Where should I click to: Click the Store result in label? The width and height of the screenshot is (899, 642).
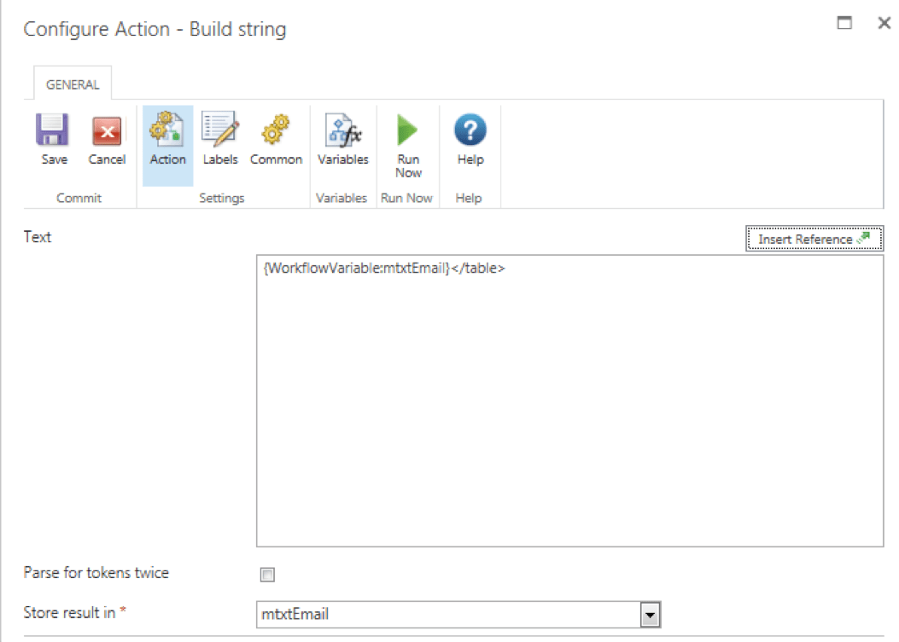coord(69,612)
